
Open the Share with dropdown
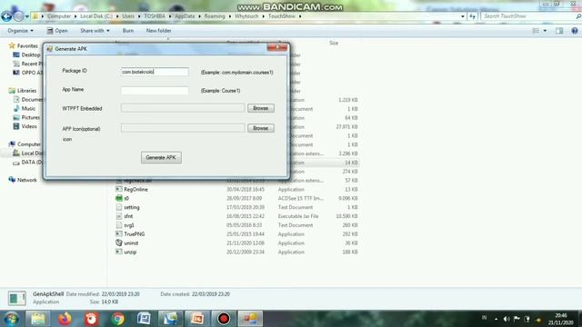[x=95, y=31]
